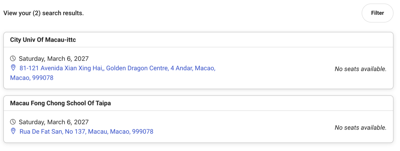
Task: Click location pin beside Avenida Xian Xing Hai
Action: (13, 68)
